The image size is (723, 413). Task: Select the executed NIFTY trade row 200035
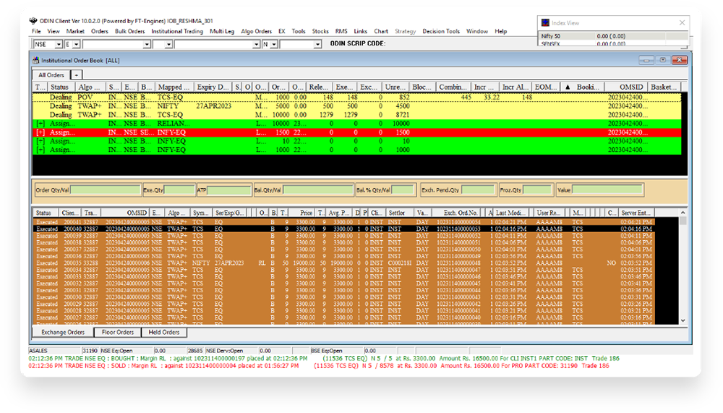[343, 263]
